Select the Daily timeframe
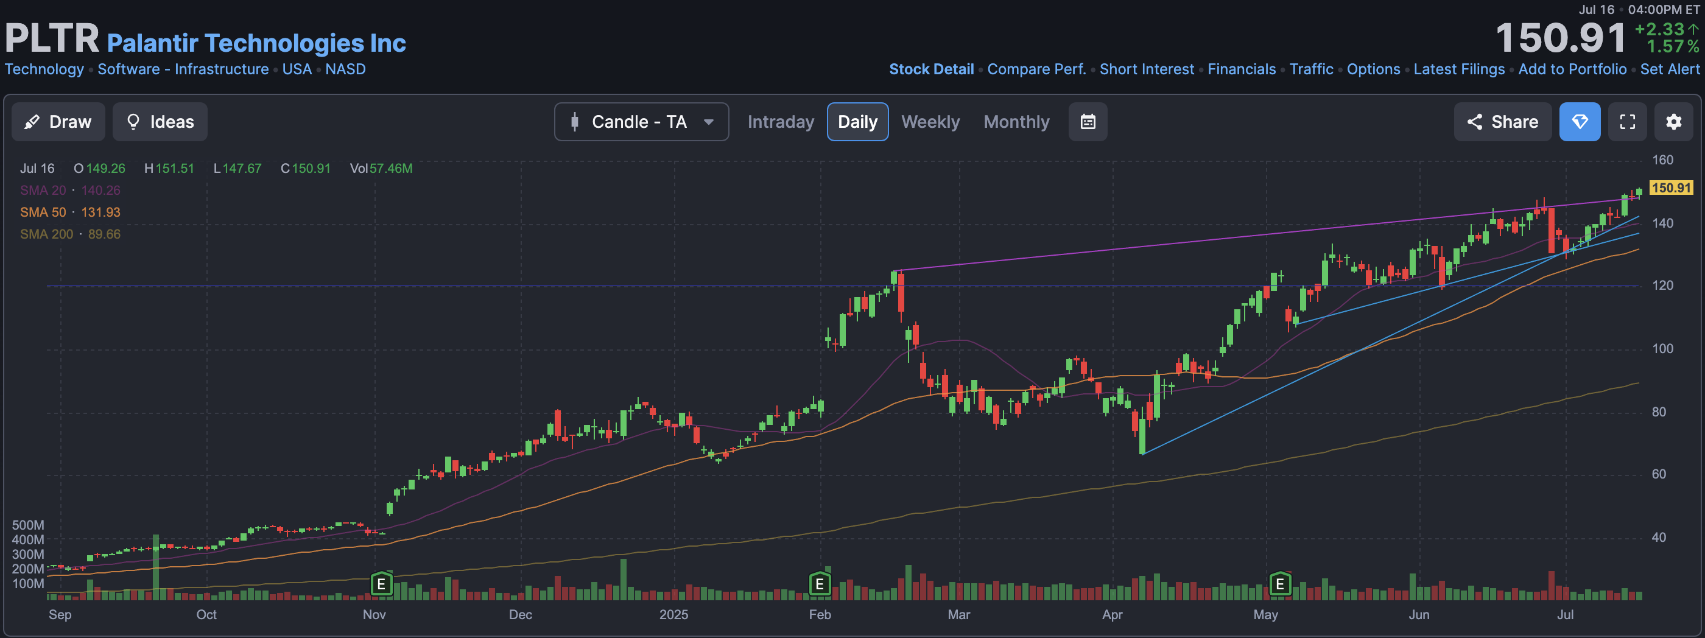Image resolution: width=1705 pixels, height=638 pixels. pos(857,122)
